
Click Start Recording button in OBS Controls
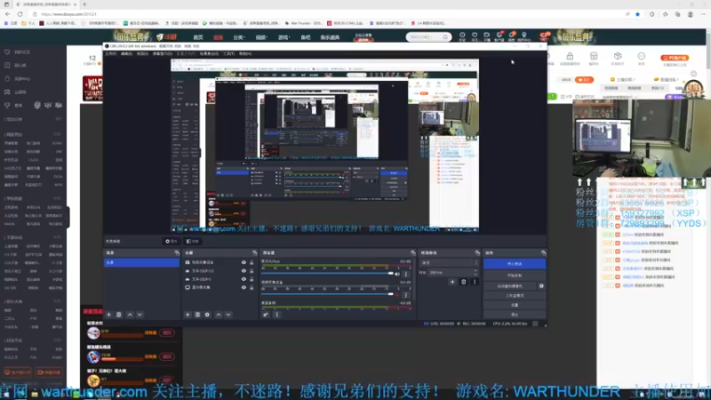coord(515,276)
